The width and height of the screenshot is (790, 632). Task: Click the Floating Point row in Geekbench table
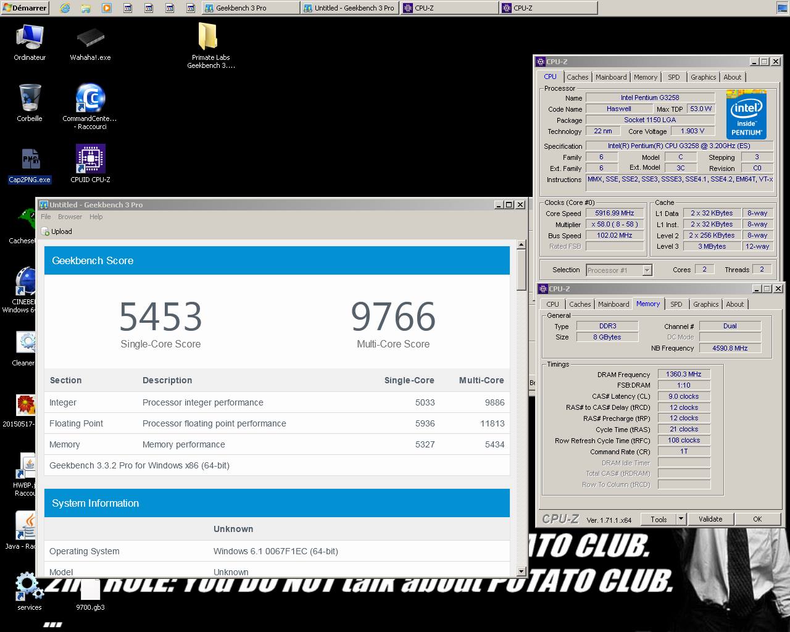[277, 423]
